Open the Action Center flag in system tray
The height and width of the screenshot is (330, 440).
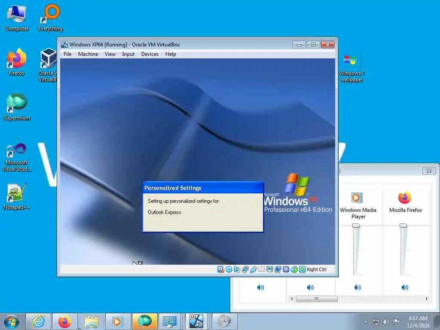(x=396, y=321)
